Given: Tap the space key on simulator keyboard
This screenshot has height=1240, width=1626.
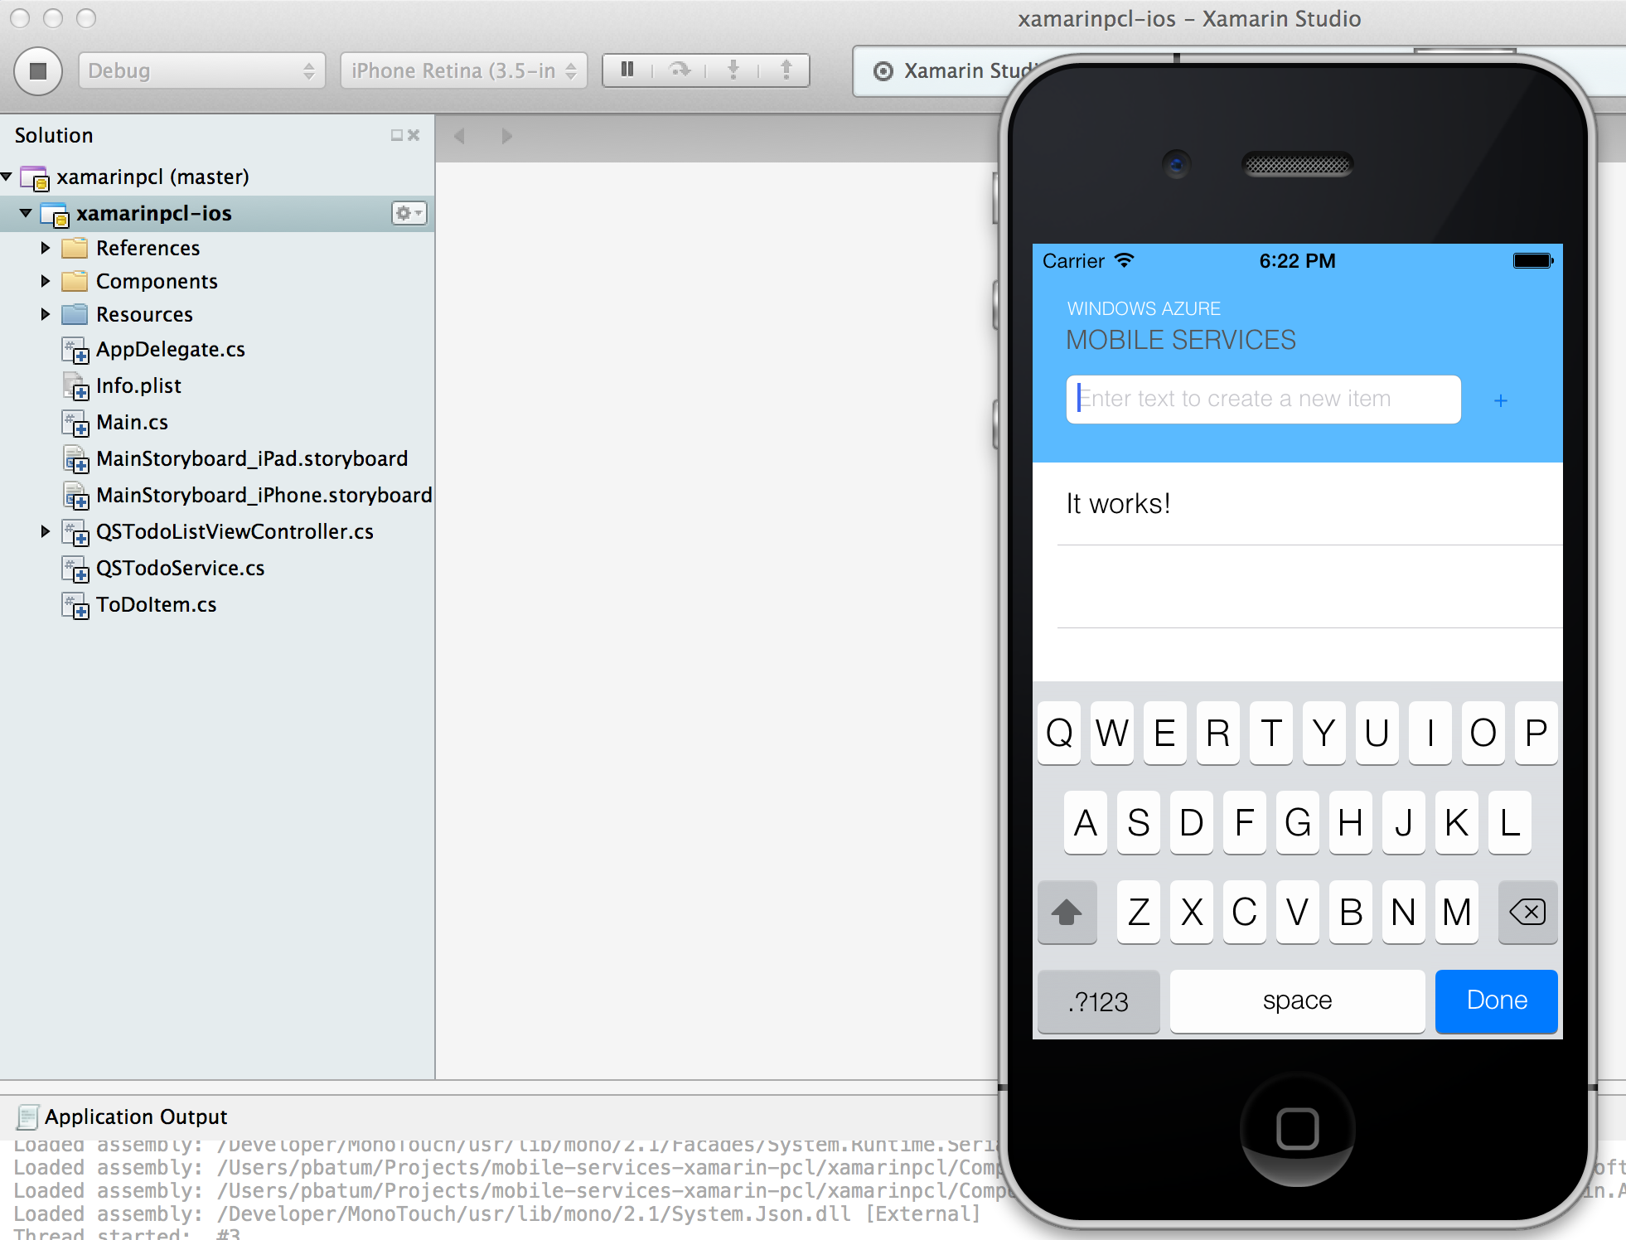Looking at the screenshot, I should 1297,1000.
